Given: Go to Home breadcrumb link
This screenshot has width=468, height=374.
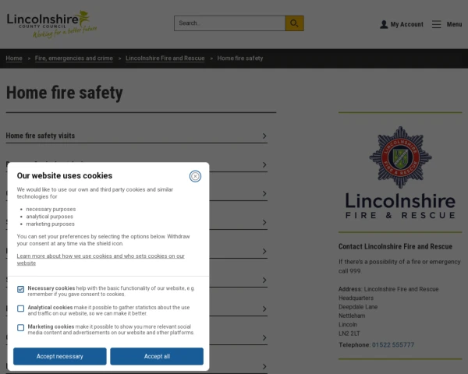Looking at the screenshot, I should (x=14, y=58).
